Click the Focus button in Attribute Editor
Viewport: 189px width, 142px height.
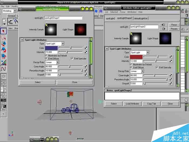pyautogui.click(x=174, y=25)
